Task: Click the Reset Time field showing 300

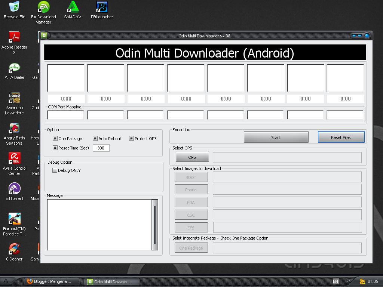Action: pos(101,148)
